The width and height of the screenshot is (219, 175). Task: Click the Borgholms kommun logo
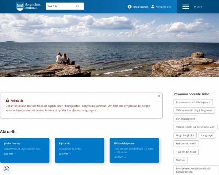pos(28,7)
